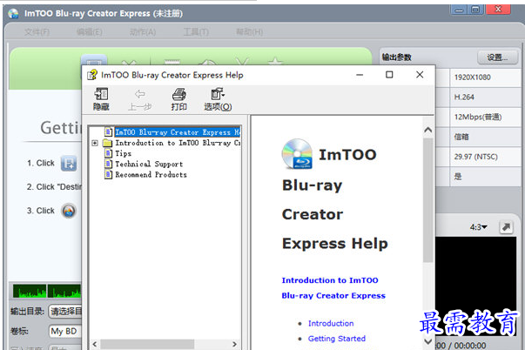Open the Introduction to ImTOO Blu-ray Creator Express link
This screenshot has height=350, width=525.
click(333, 288)
